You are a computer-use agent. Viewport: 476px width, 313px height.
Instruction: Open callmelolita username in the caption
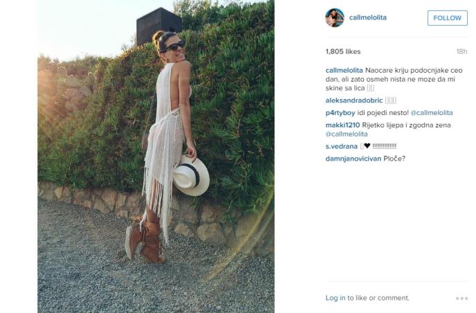tap(344, 70)
